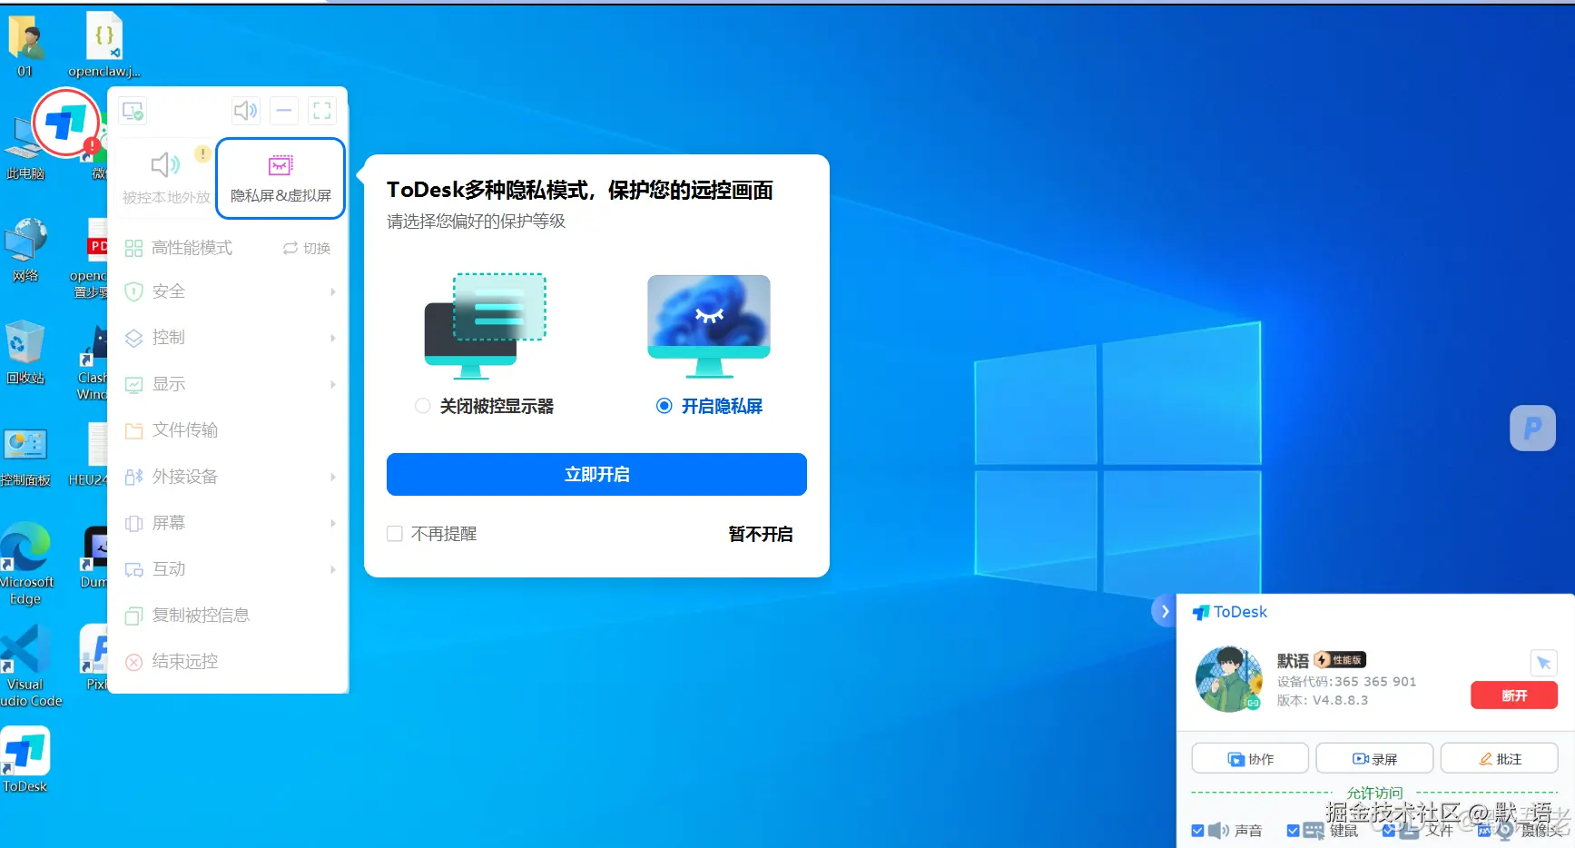
Task: Collapse ToDesk panel with the round arrow
Action: (1165, 611)
